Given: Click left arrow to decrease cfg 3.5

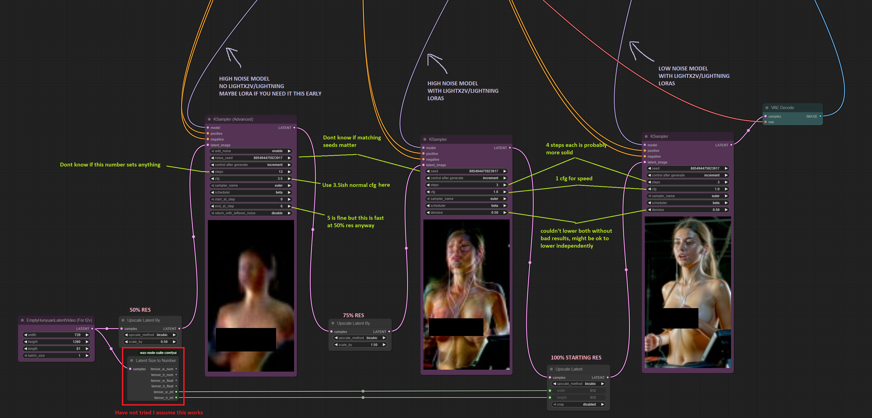Looking at the screenshot, I should 212,179.
